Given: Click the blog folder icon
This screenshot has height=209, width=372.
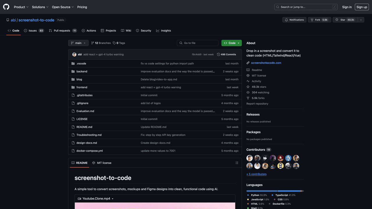Looking at the screenshot, I should (x=73, y=79).
